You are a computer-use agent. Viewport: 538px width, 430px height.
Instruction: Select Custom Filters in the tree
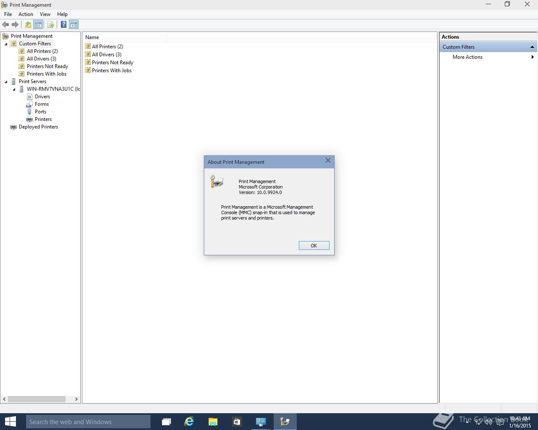[x=35, y=44]
